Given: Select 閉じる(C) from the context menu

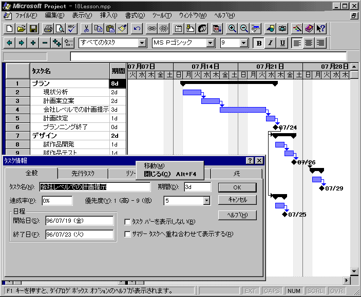Looking at the screenshot, I should [157, 174].
